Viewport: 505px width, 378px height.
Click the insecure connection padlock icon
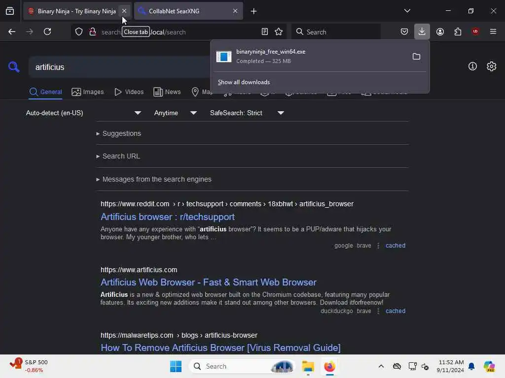click(x=93, y=32)
